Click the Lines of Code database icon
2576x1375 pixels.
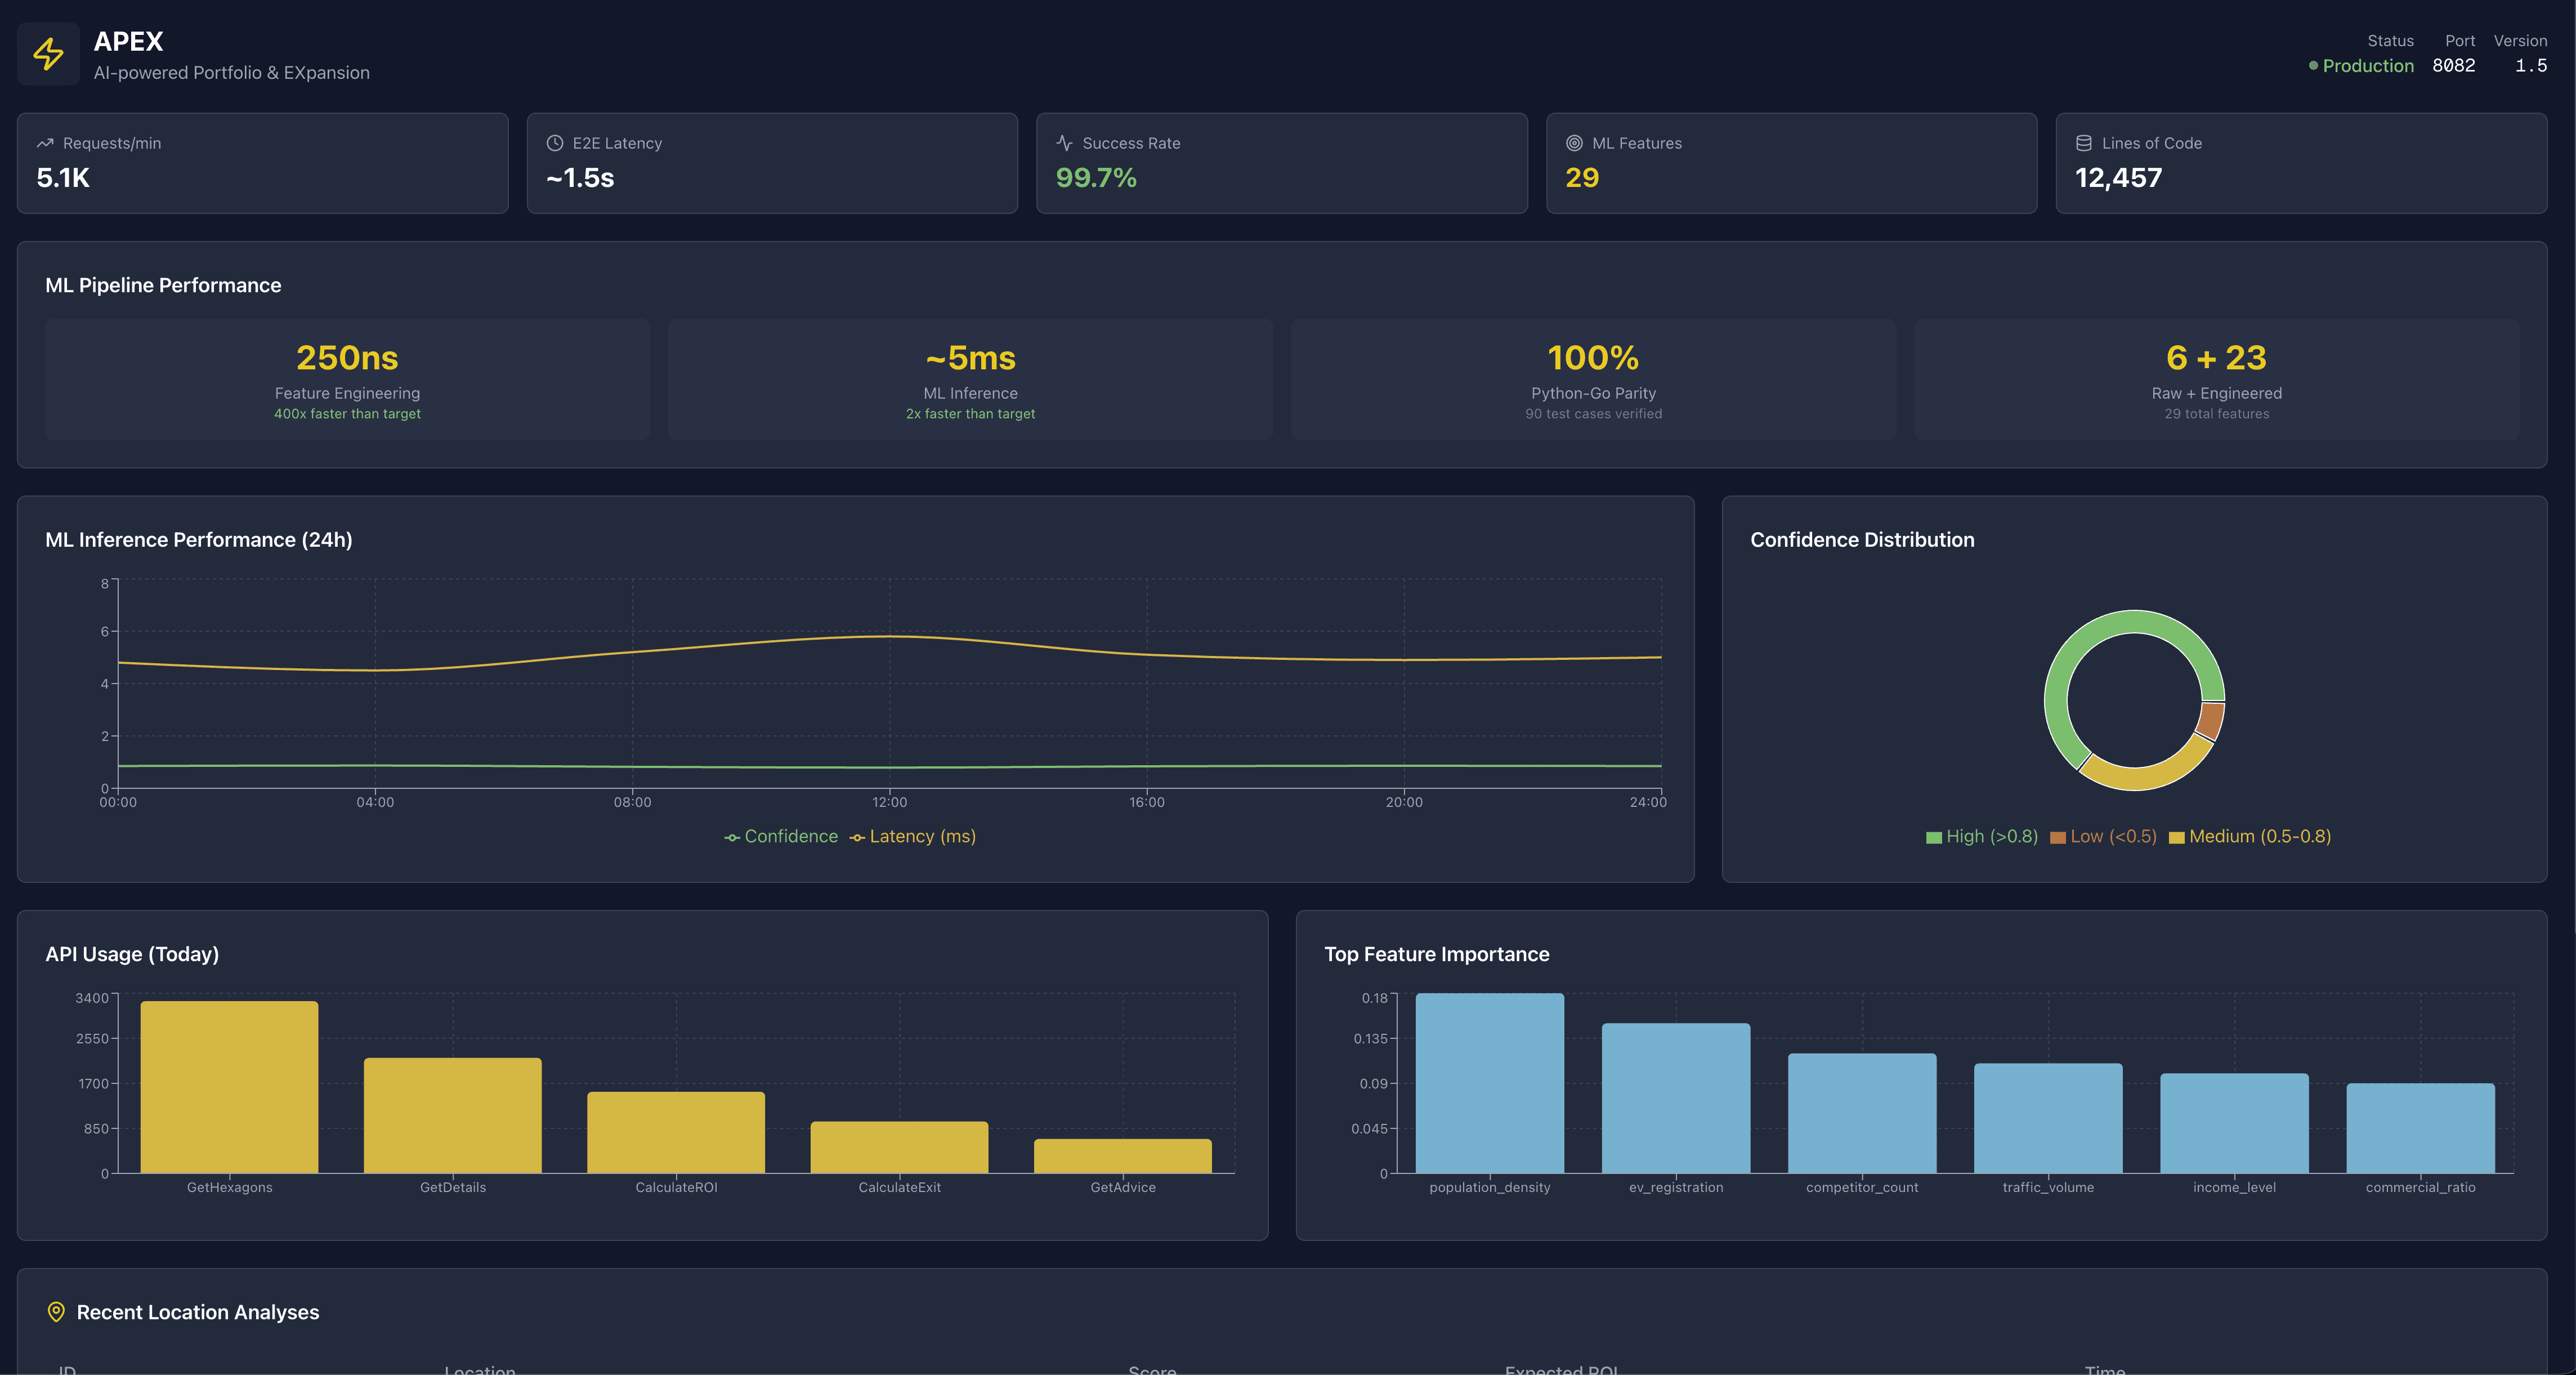tap(2084, 143)
